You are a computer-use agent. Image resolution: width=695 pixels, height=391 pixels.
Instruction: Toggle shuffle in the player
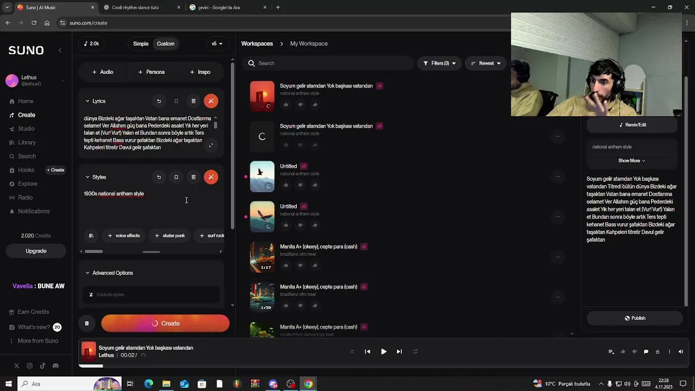tap(352, 352)
